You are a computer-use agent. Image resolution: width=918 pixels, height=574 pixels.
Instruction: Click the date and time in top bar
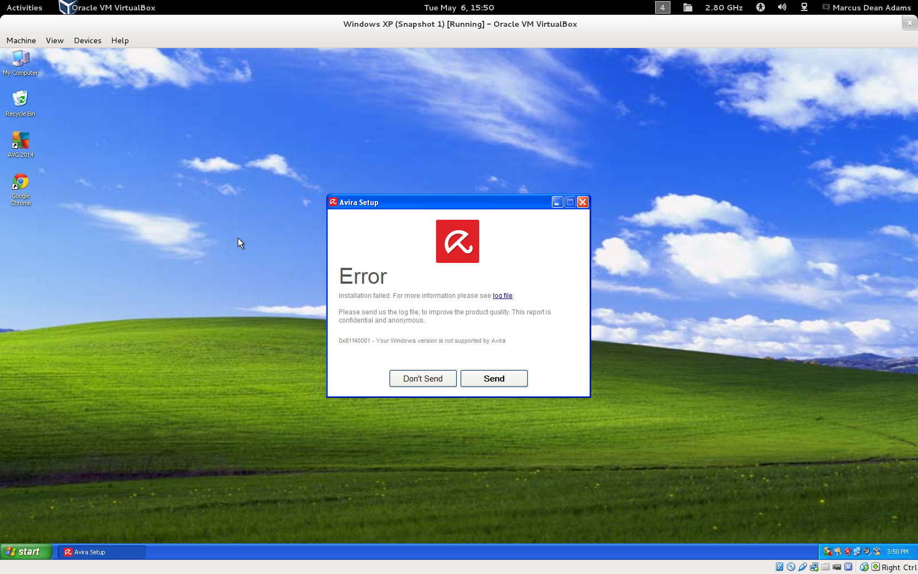point(459,8)
